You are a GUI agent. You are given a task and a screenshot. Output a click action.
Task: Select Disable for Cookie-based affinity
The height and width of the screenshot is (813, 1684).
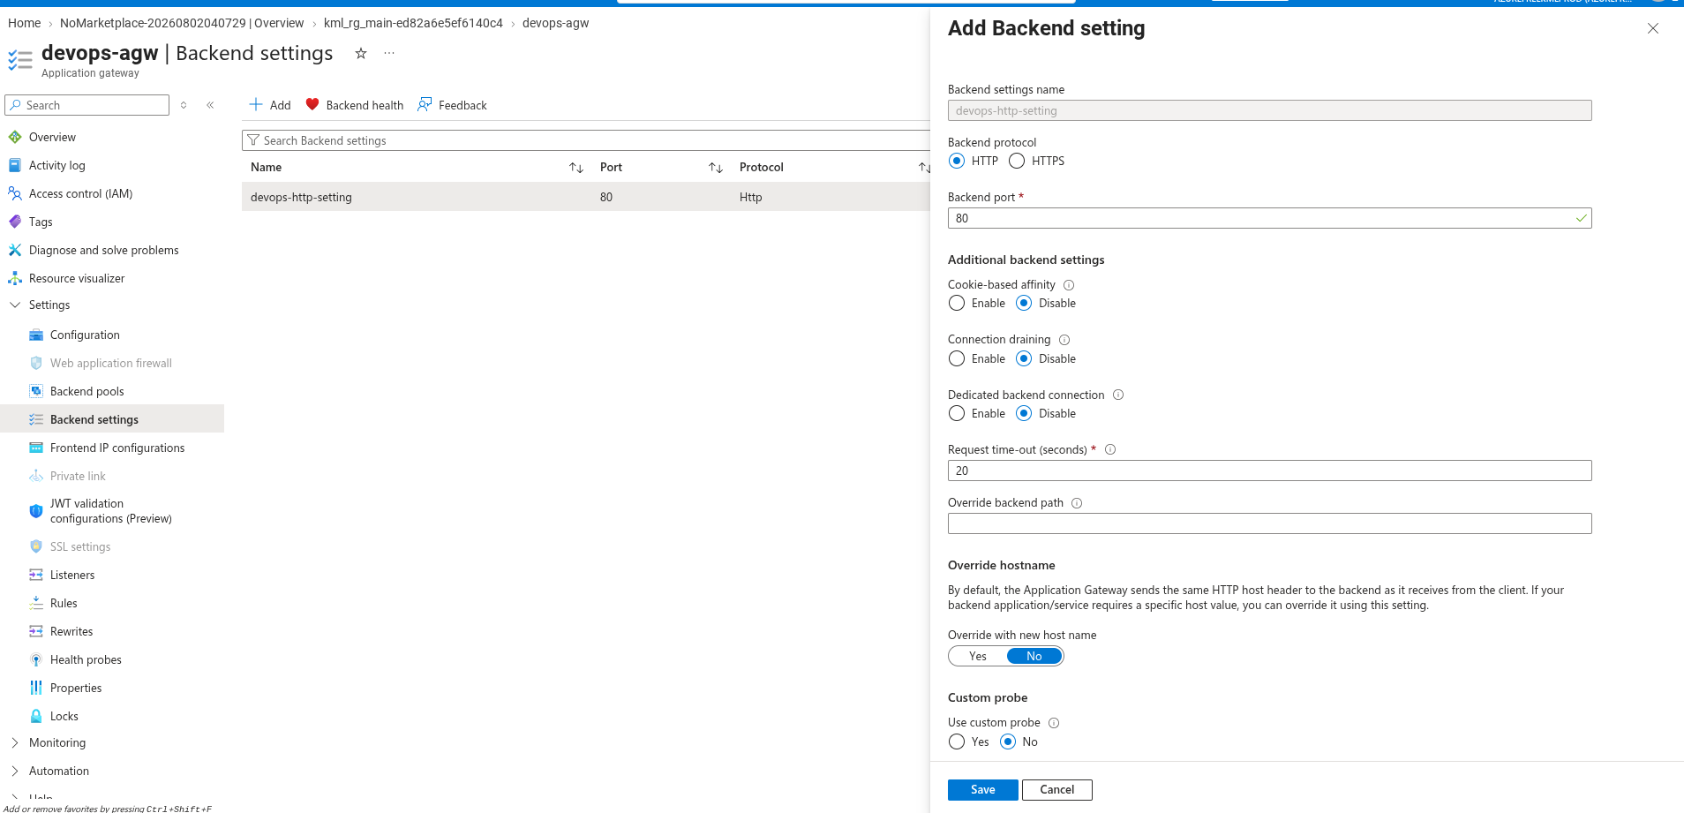(1024, 303)
